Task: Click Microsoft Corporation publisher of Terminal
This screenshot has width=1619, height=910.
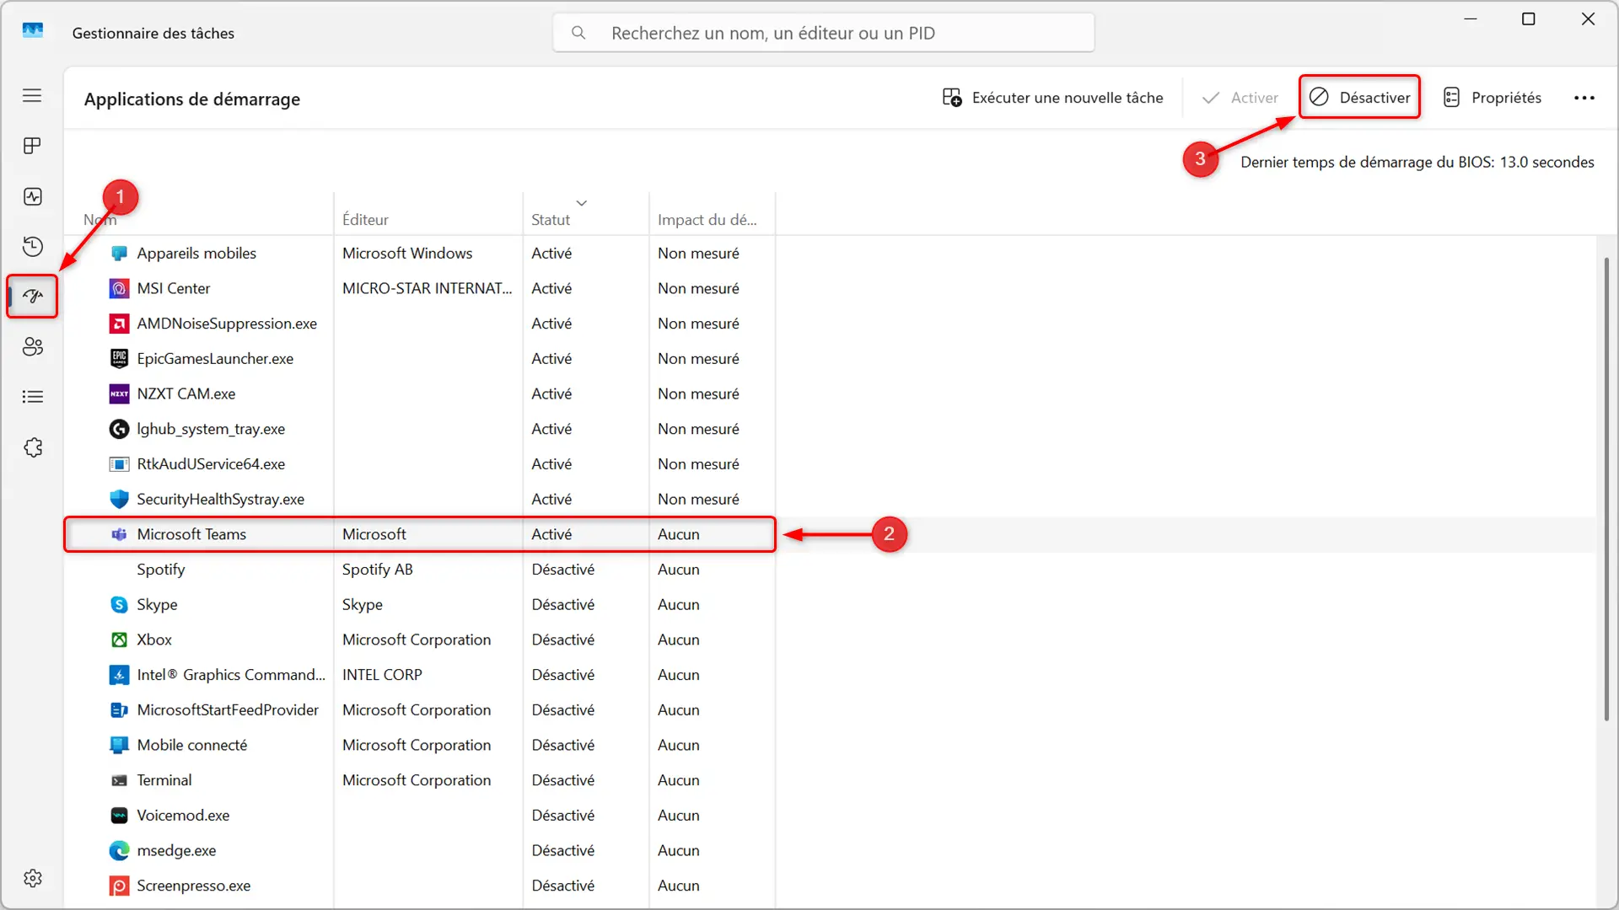Action: [417, 780]
